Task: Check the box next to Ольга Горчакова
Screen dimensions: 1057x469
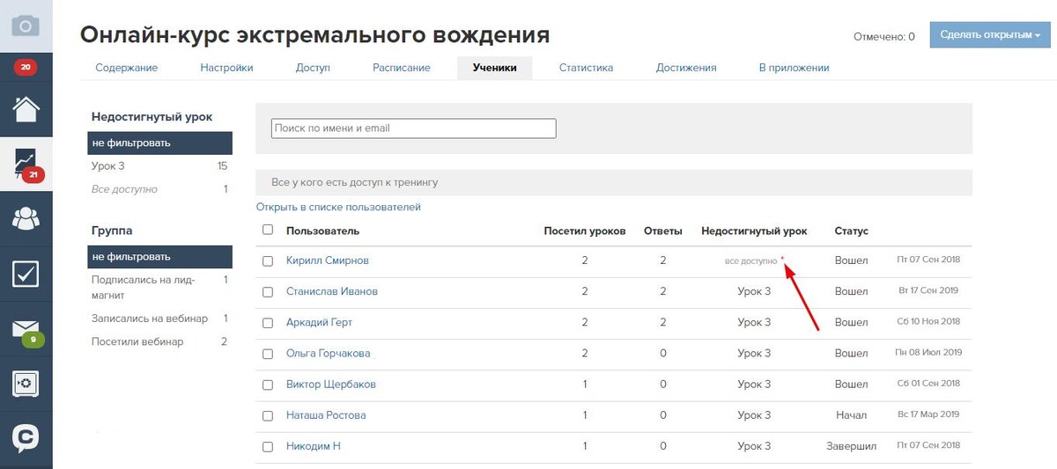Action: 268,354
